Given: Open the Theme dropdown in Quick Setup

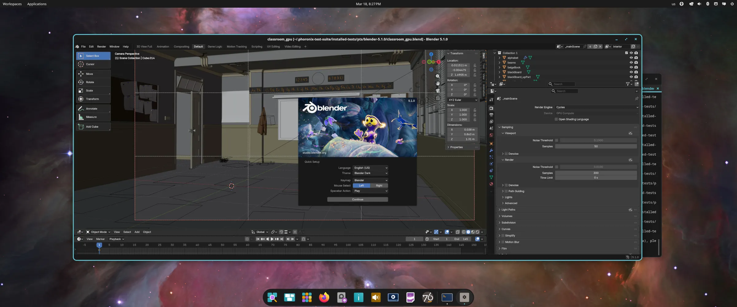Looking at the screenshot, I should click(370, 173).
